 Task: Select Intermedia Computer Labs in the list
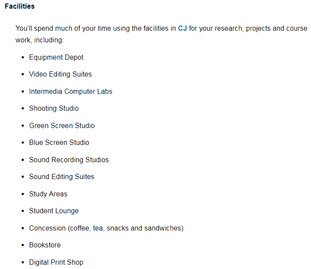(x=70, y=91)
